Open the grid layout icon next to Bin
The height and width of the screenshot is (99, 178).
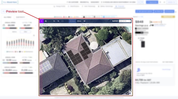[84, 21]
